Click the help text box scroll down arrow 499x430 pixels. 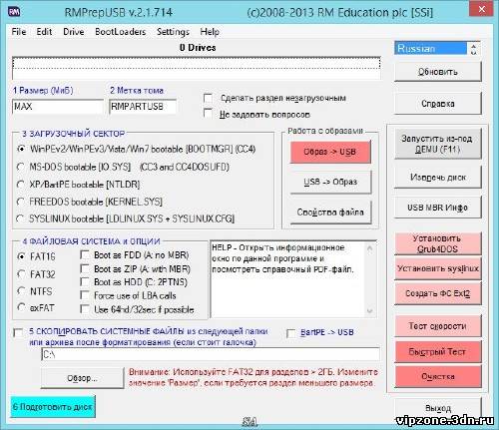[x=369, y=311]
